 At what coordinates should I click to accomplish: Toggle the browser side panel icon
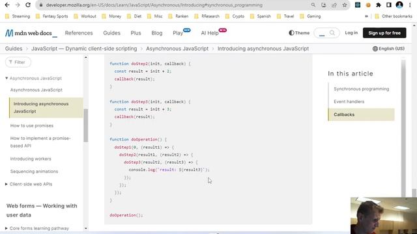[389, 5]
